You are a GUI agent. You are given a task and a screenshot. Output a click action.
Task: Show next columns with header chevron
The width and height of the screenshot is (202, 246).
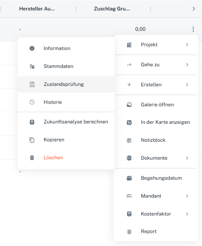click(x=194, y=9)
